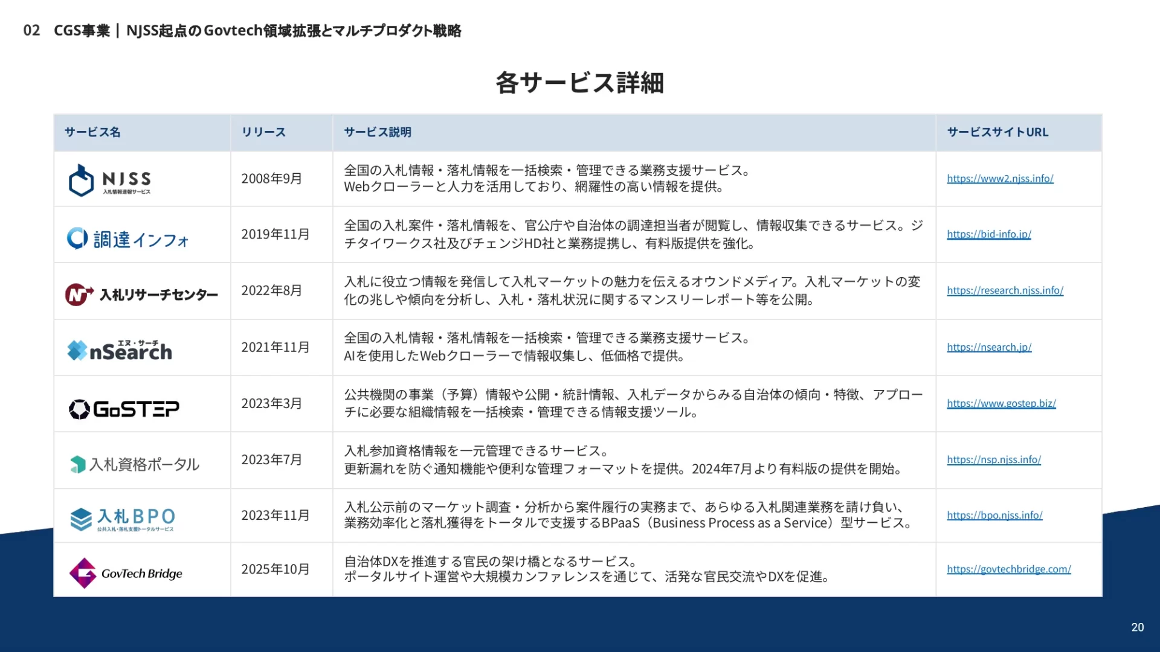
Task: Open the www.gostep.biz link
Action: (x=1001, y=403)
